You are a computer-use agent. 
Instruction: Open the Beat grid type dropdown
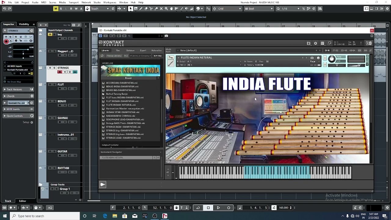click(259, 9)
